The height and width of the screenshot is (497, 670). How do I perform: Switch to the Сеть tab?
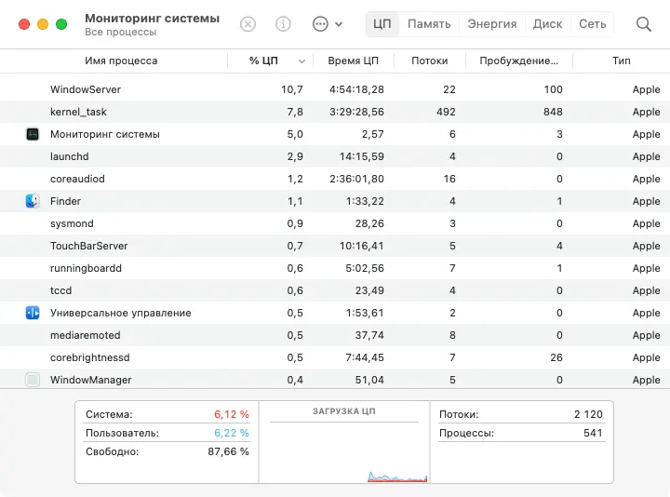click(592, 24)
